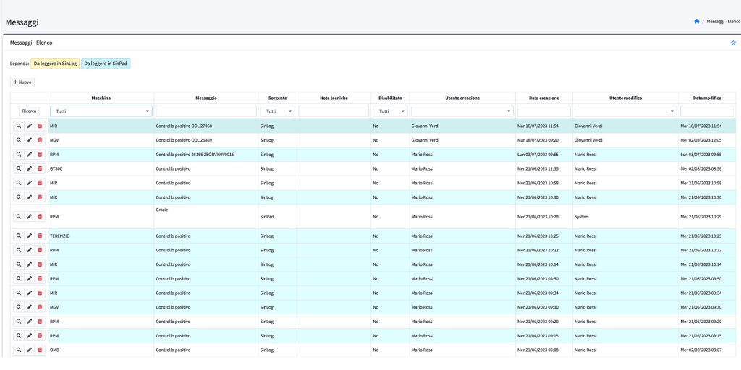
Task: Click the yellow Da leggere in SinLog legend
Action: pyautogui.click(x=55, y=64)
